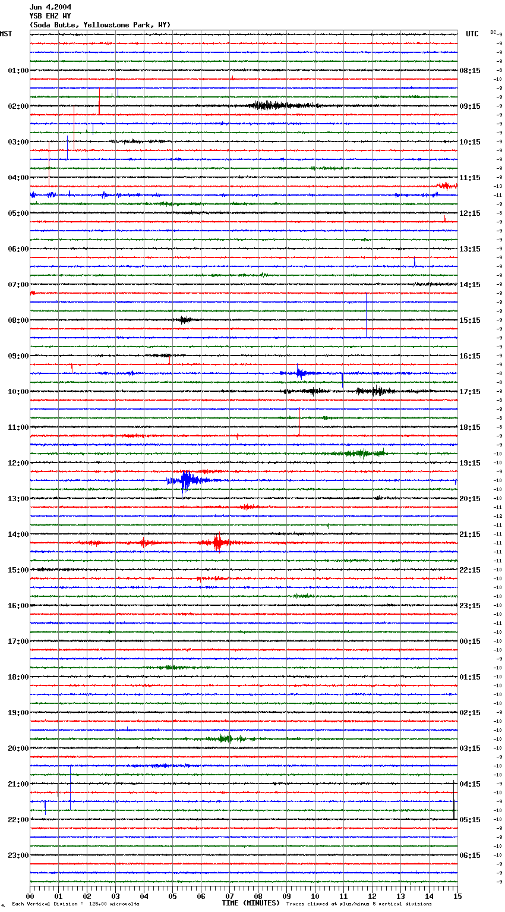Click black event burst on 08:00 MST trace

(x=185, y=320)
